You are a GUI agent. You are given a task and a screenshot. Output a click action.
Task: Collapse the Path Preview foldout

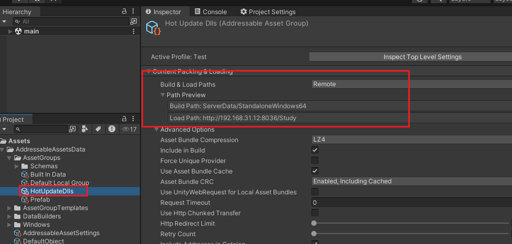pyautogui.click(x=162, y=95)
